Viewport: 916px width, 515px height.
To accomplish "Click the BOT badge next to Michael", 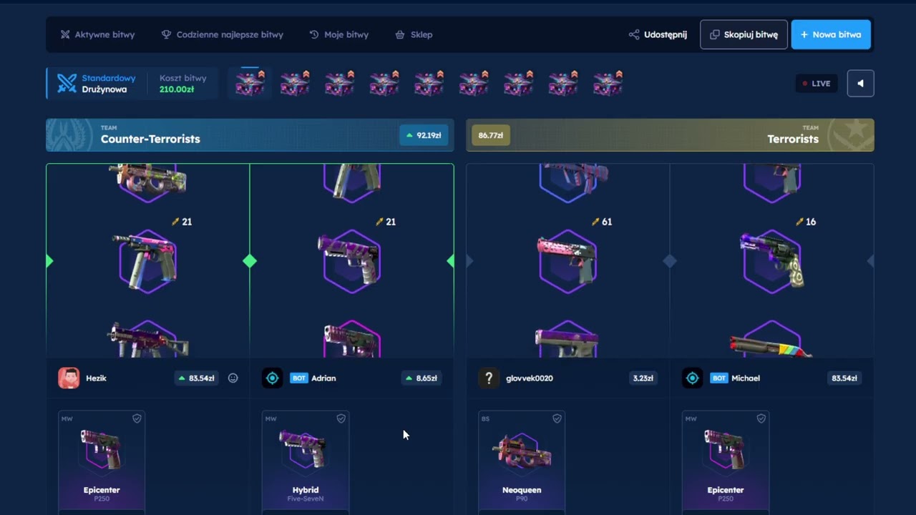I will click(718, 378).
